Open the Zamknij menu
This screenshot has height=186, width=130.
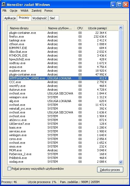[36, 11]
